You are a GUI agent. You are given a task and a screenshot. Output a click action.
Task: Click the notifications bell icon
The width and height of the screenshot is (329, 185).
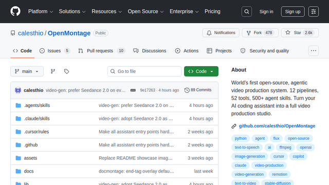tap(209, 33)
